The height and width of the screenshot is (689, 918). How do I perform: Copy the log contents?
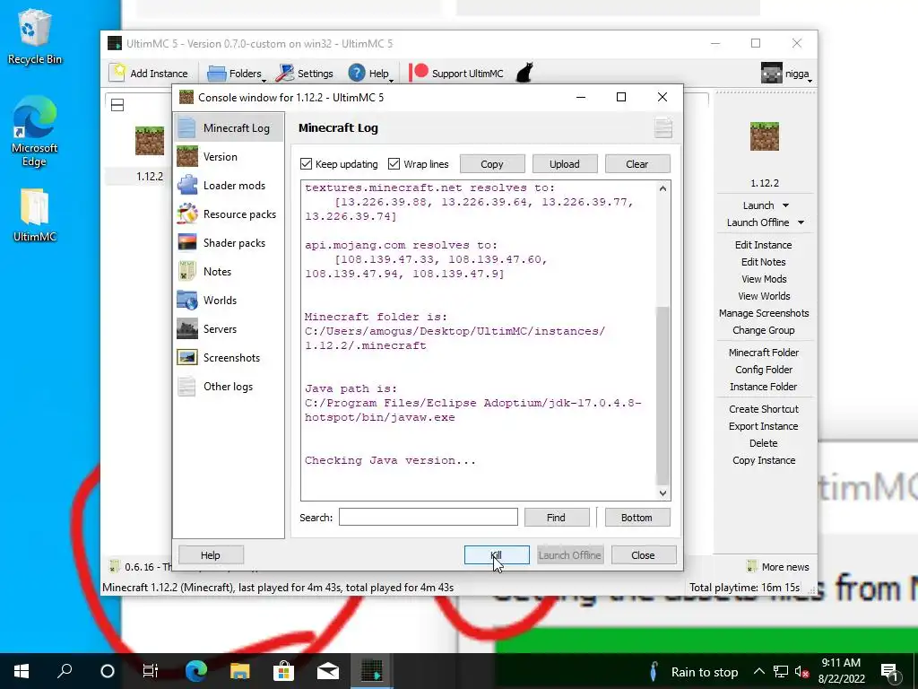tap(492, 164)
